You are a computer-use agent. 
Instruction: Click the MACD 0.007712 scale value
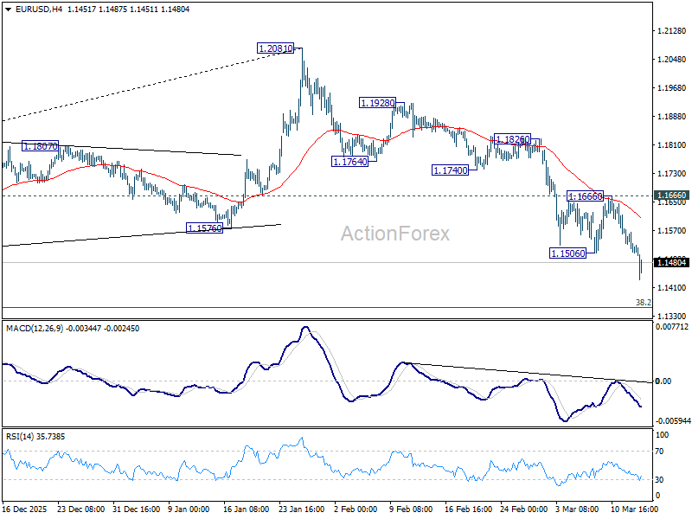[672, 327]
